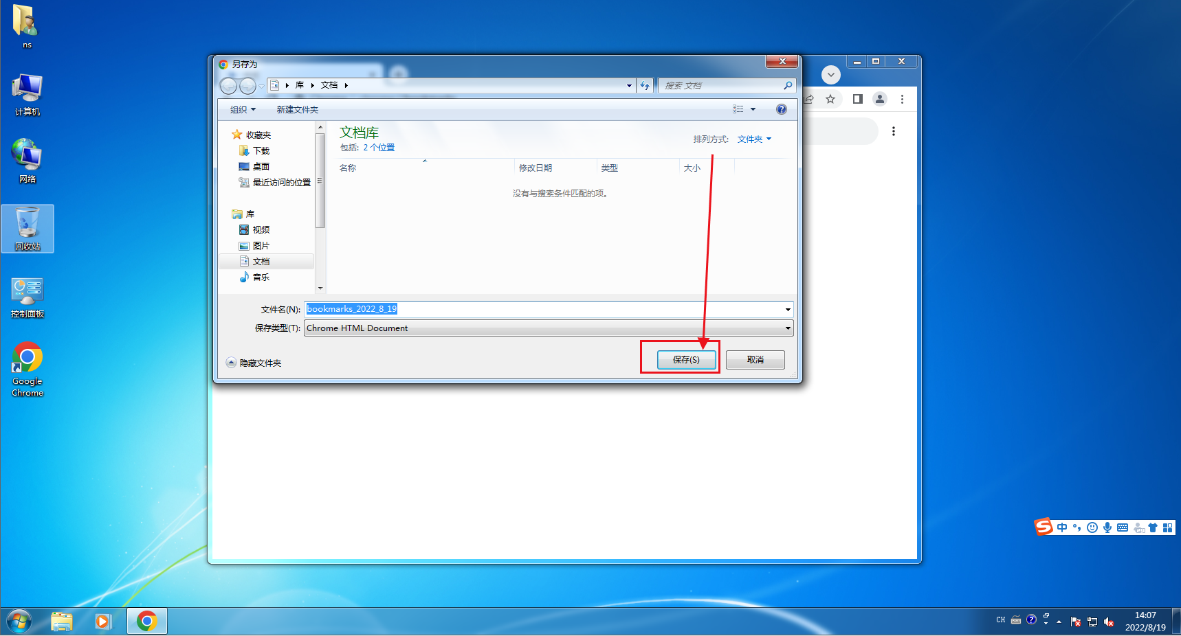Click the help icon in dialog toolbar
The width and height of the screenshot is (1181, 636).
781,109
